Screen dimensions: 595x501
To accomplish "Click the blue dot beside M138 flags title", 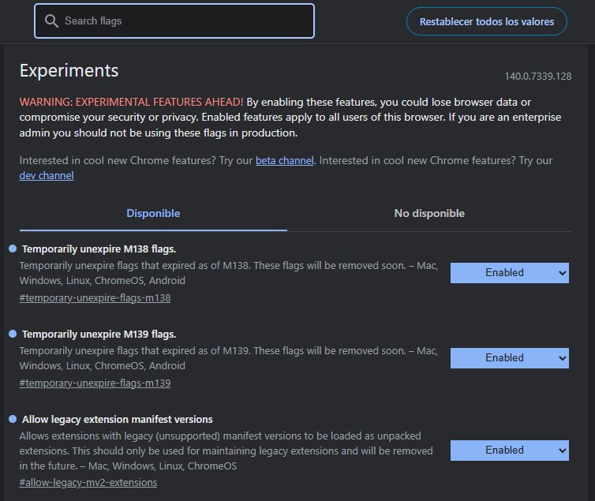I will 13,249.
